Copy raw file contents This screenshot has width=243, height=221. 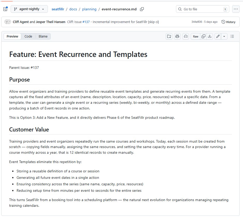coord(203,36)
